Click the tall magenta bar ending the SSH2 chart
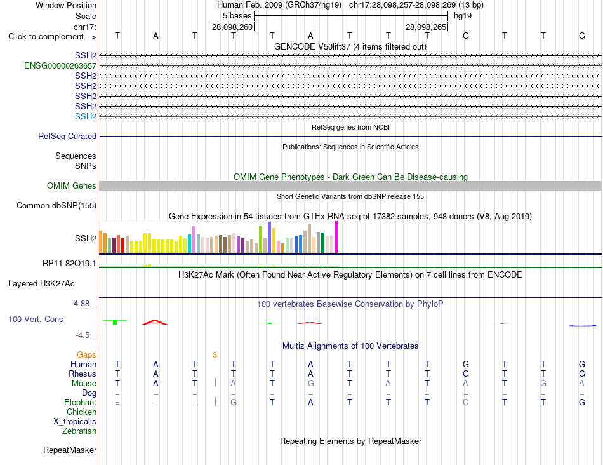603x465 pixels. [336, 237]
